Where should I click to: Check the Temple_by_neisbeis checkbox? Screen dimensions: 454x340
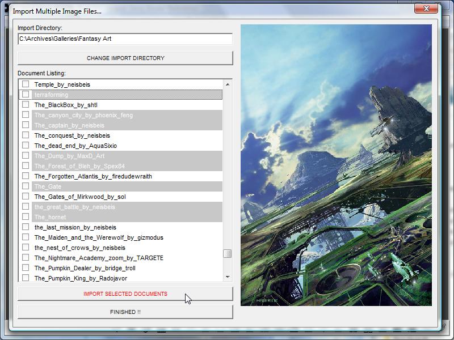[26, 84]
